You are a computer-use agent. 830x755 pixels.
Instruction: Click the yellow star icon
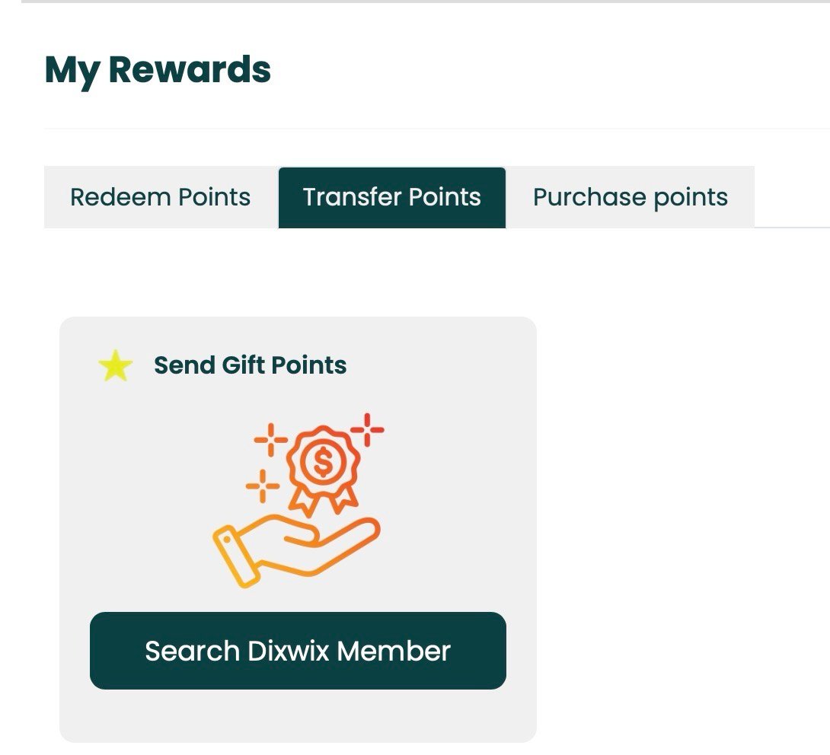pyautogui.click(x=116, y=367)
